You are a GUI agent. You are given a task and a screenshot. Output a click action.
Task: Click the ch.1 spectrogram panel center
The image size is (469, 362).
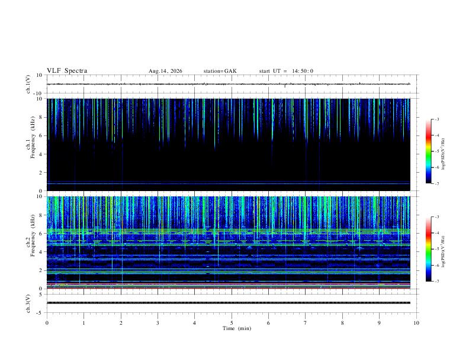[229, 145]
